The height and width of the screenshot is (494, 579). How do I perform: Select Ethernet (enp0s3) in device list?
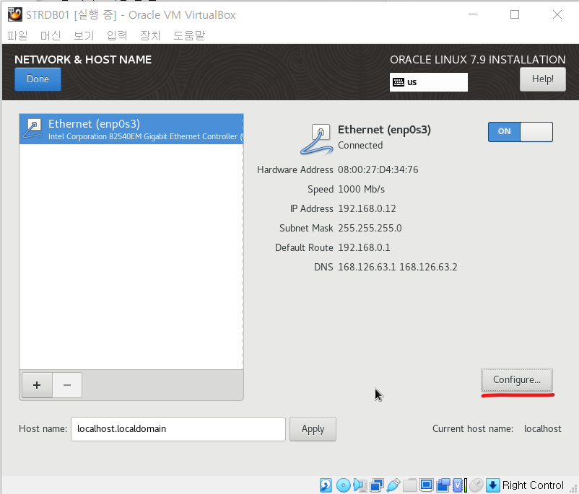131,129
